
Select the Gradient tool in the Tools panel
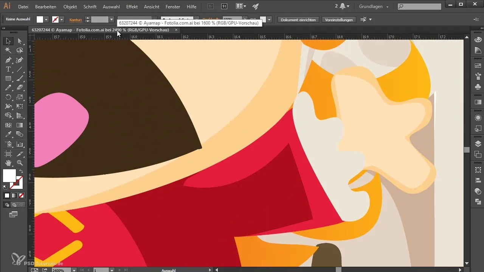pos(20,125)
